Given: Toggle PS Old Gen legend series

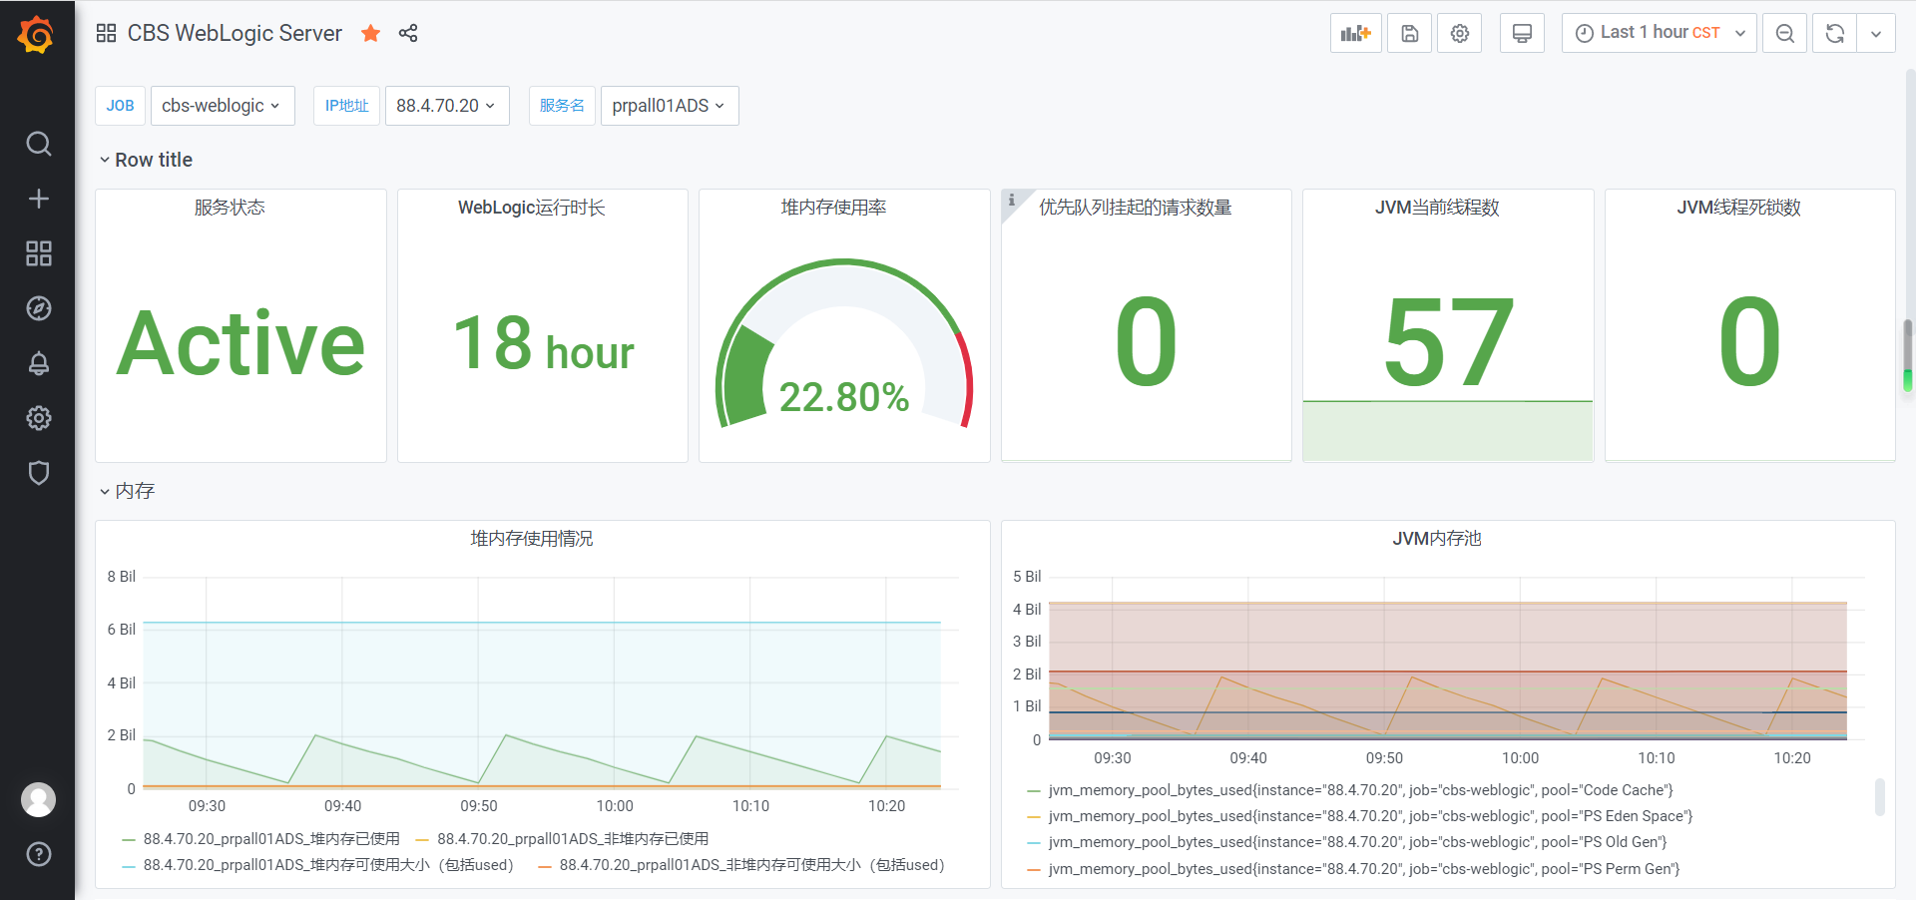Looking at the screenshot, I should pos(1357,842).
